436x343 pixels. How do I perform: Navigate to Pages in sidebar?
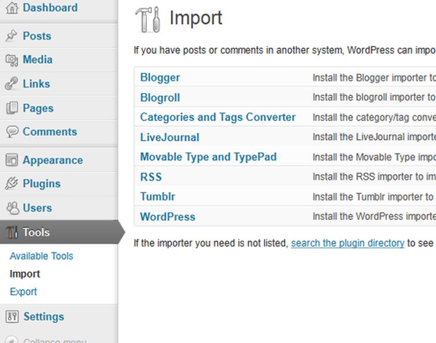pyautogui.click(x=38, y=108)
